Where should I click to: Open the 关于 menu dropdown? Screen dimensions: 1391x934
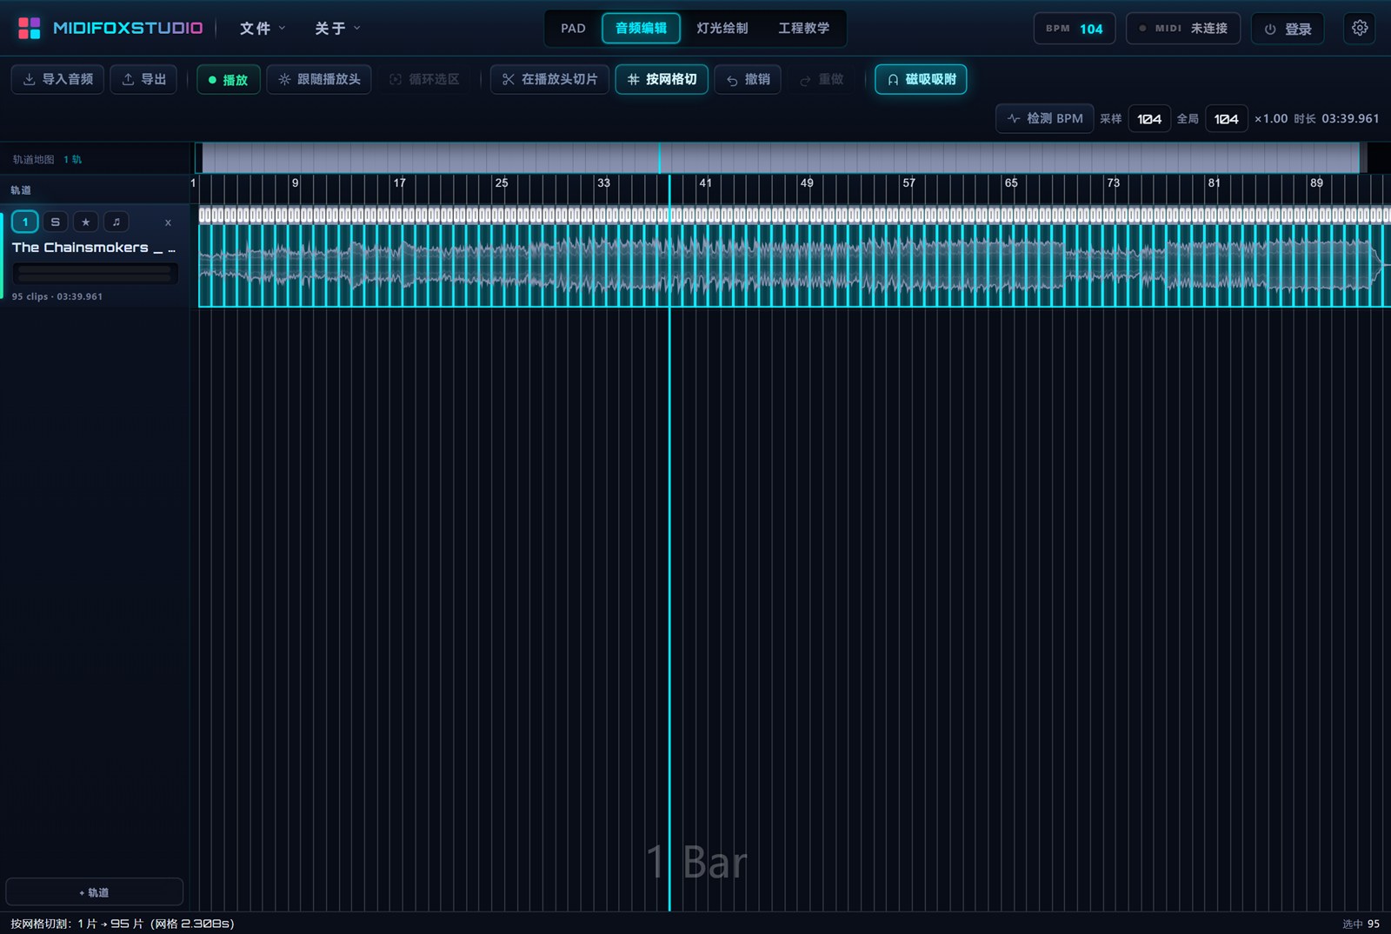[x=337, y=29]
